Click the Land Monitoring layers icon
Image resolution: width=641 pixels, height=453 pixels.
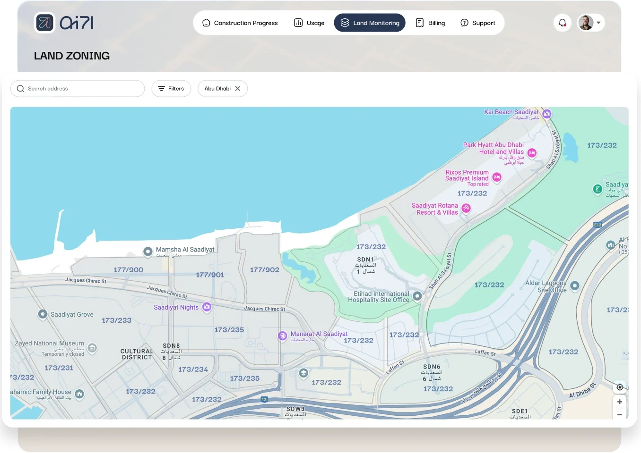coord(345,23)
